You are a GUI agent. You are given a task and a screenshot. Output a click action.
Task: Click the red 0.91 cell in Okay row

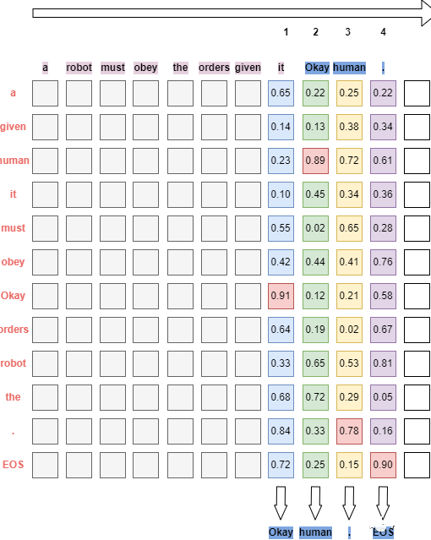(x=281, y=296)
